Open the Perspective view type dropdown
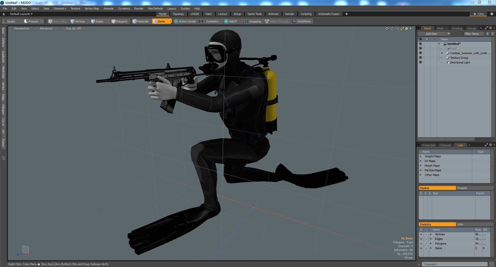 point(22,29)
